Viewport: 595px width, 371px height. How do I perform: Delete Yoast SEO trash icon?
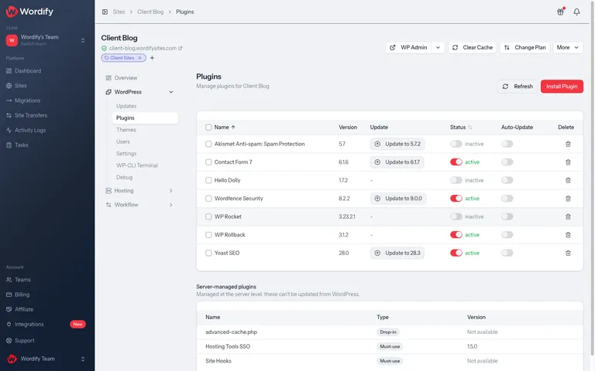click(x=568, y=253)
